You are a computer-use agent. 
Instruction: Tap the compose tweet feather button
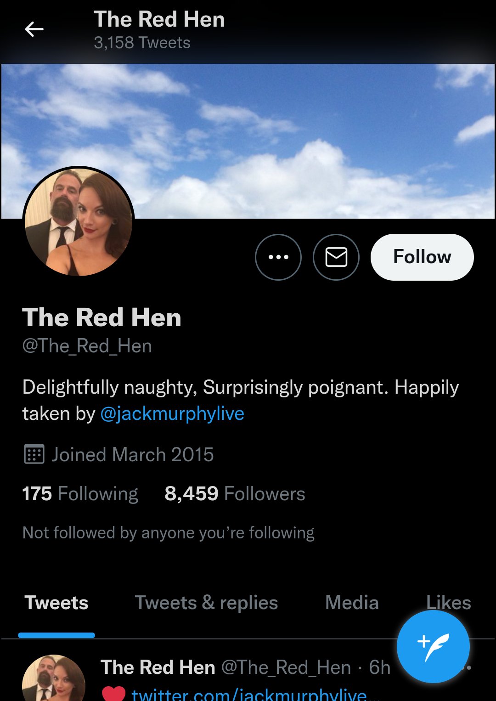point(433,646)
